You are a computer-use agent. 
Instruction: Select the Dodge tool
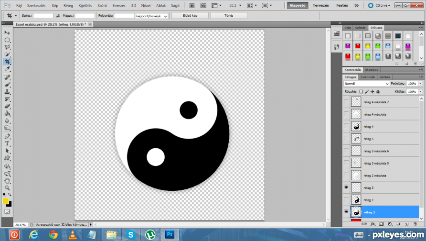(7, 128)
